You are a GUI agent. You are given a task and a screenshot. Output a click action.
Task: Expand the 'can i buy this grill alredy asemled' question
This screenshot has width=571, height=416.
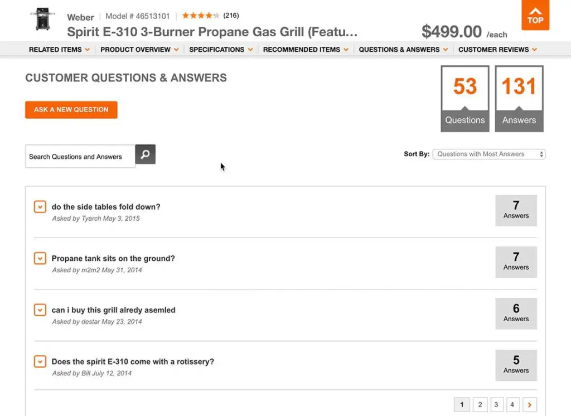(40, 310)
